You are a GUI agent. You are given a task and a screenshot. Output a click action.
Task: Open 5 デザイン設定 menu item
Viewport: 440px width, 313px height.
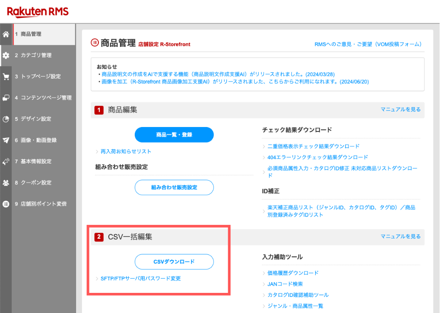[x=44, y=119]
